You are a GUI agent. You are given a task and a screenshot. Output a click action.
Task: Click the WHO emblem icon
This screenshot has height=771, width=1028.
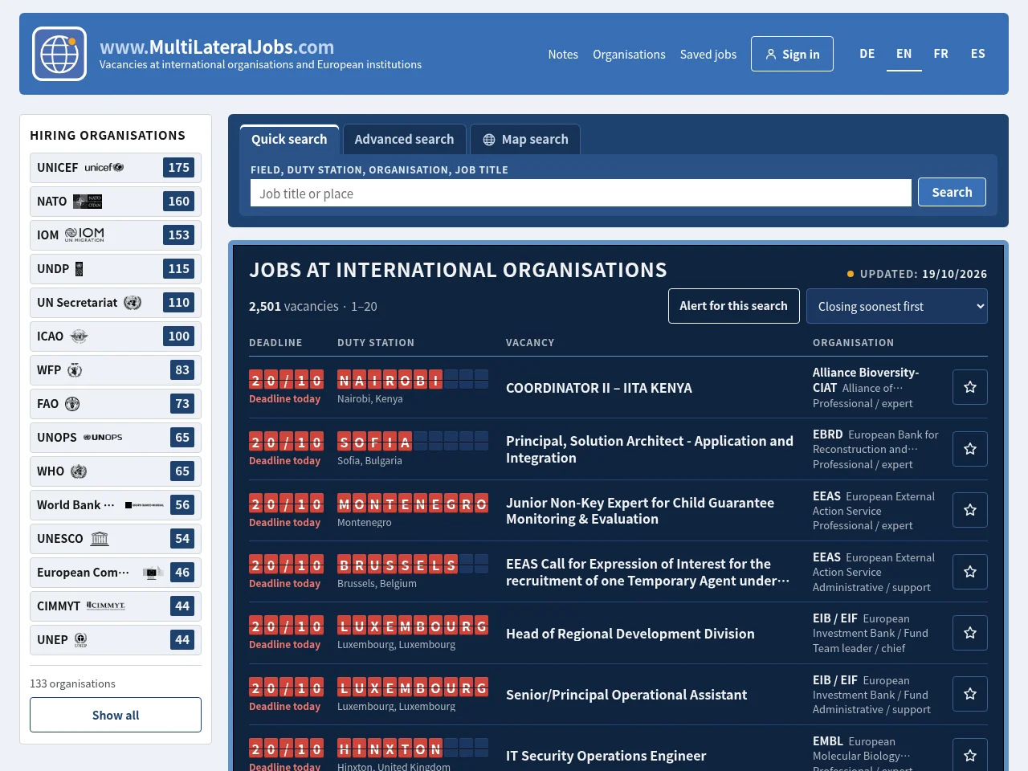coord(79,471)
